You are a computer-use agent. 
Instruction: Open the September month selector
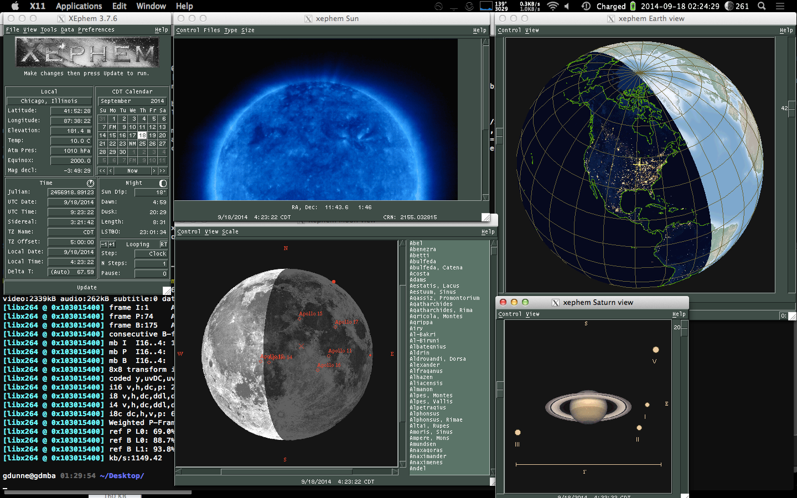pyautogui.click(x=116, y=101)
